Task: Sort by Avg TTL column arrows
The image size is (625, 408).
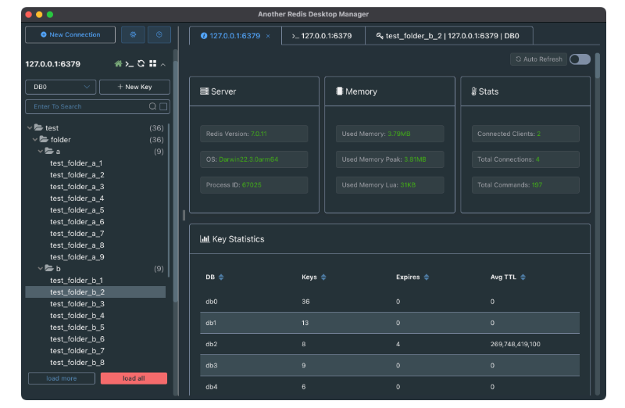Action: pyautogui.click(x=523, y=277)
